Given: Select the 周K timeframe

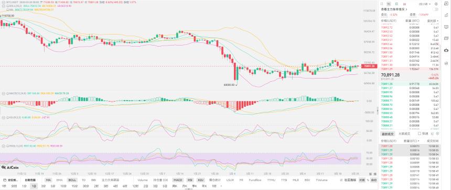Looking at the screenshot, I should pyautogui.click(x=175, y=186).
